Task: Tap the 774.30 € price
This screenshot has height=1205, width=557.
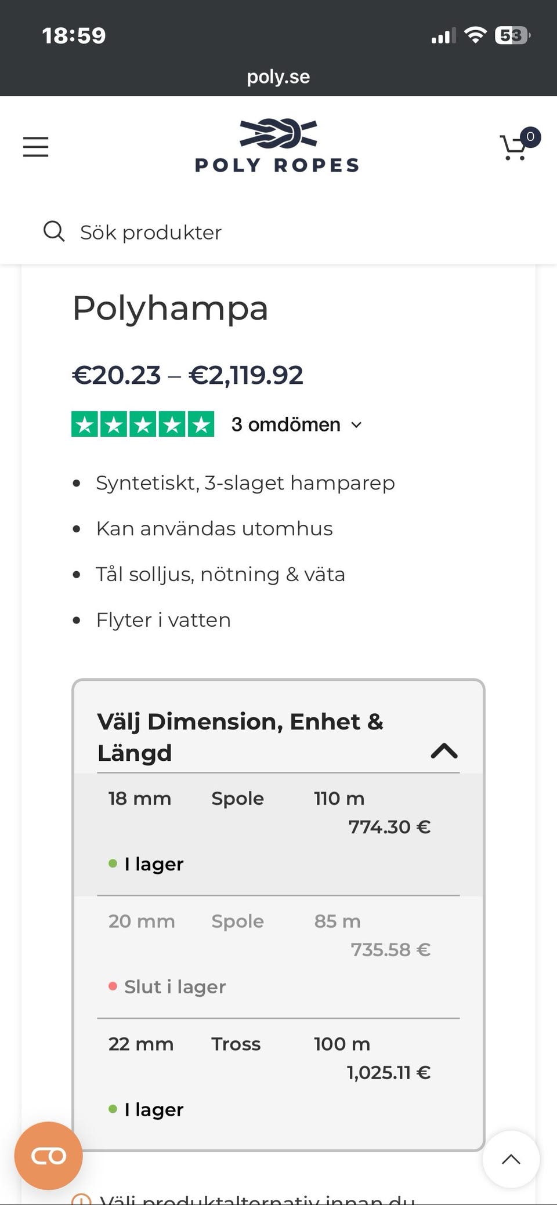Action: (389, 827)
